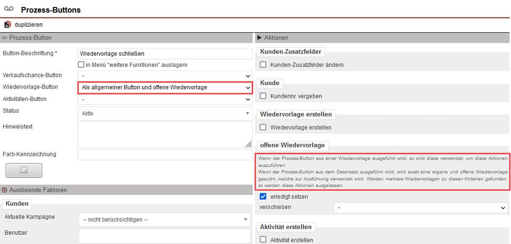
Task: Click the Hinweistext resize handle
Action: 248,144
